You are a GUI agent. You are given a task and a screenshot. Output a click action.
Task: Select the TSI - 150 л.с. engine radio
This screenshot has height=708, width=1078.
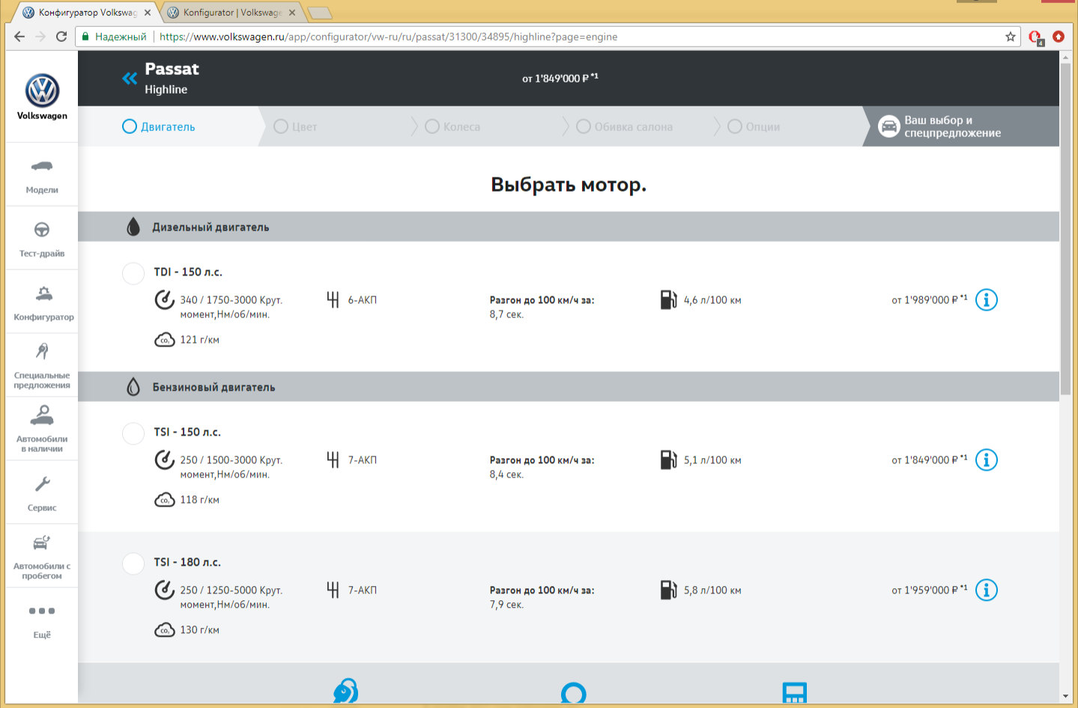tap(133, 433)
